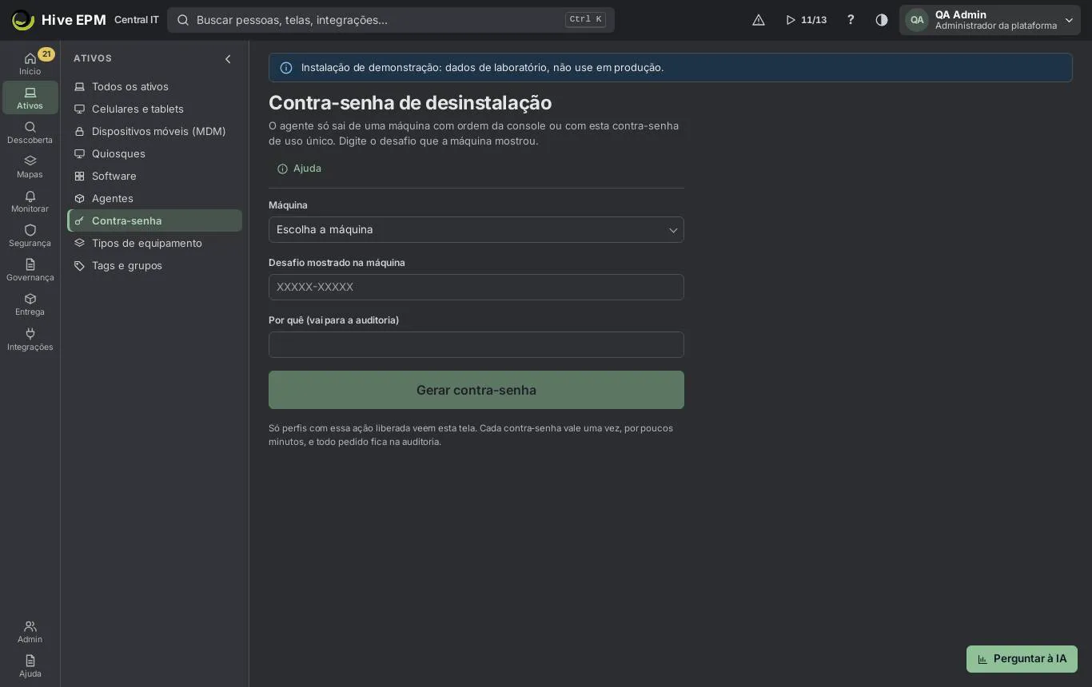Viewport: 1092px width, 687px height.
Task: Toggle the dark/light theme contrast button
Action: (882, 20)
